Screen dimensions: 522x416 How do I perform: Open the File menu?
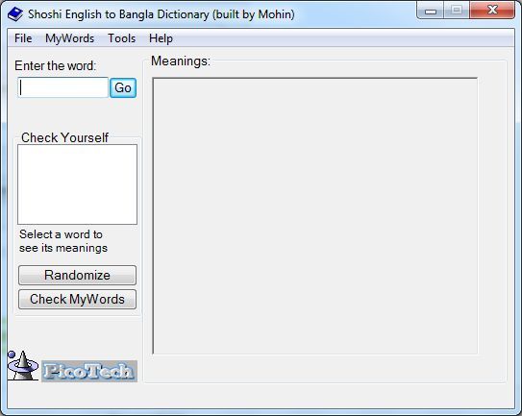click(x=23, y=38)
